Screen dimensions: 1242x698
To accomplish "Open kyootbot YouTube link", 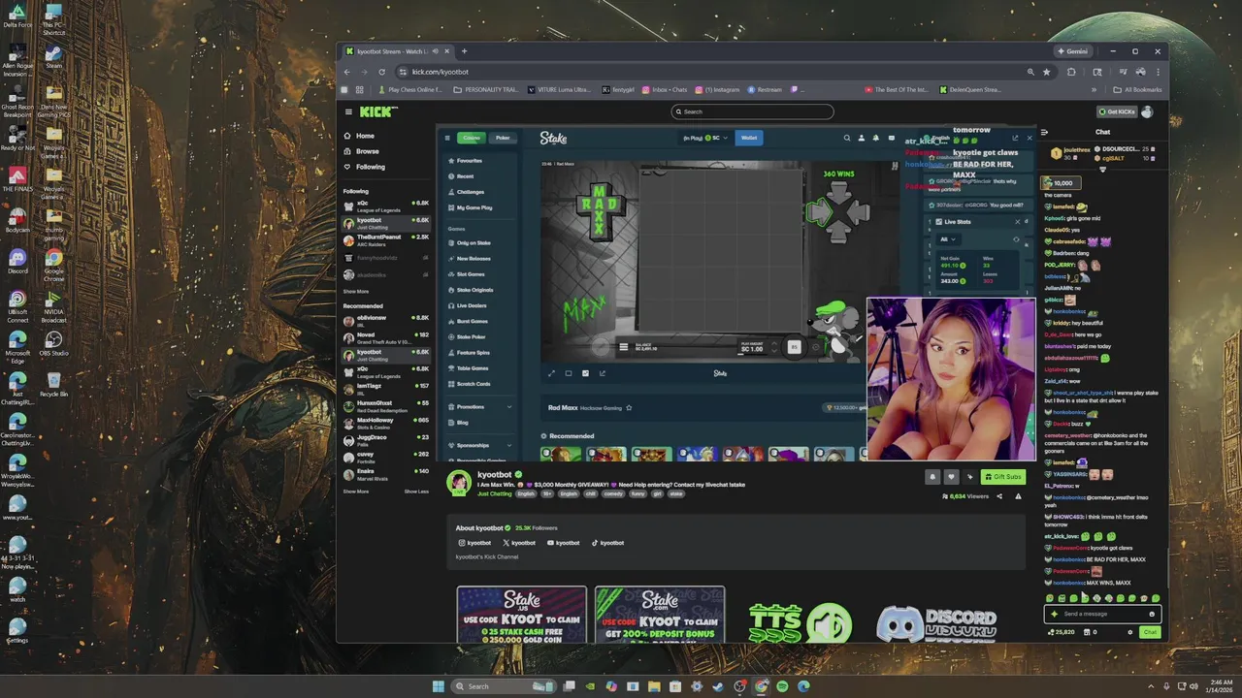I will [x=563, y=543].
